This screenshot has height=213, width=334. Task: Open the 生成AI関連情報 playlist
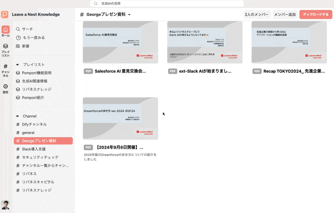tap(35, 81)
